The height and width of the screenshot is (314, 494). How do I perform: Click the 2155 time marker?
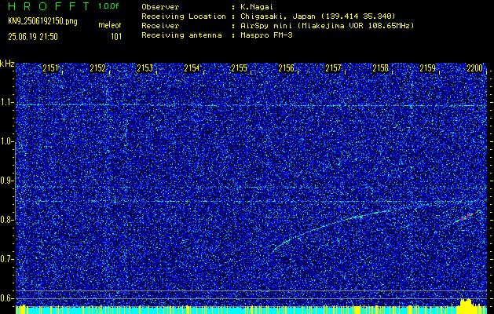pyautogui.click(x=239, y=68)
